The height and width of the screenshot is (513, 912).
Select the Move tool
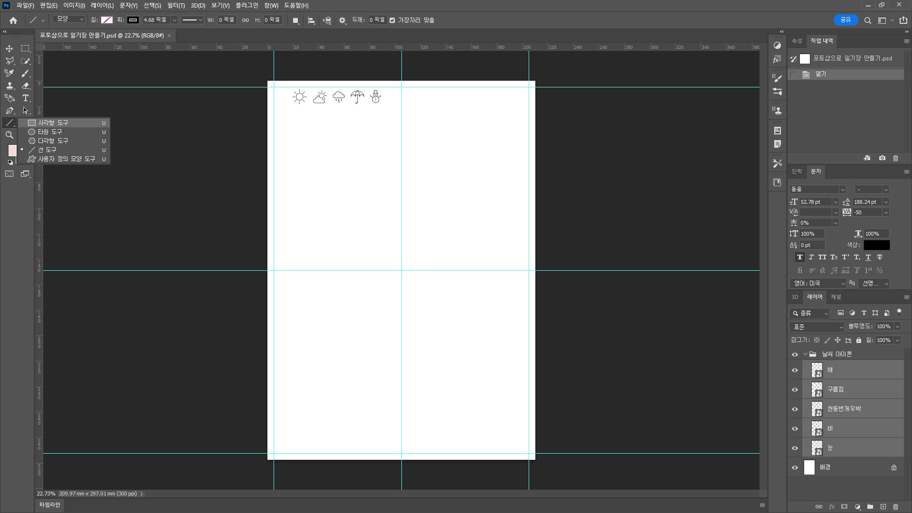pos(9,48)
